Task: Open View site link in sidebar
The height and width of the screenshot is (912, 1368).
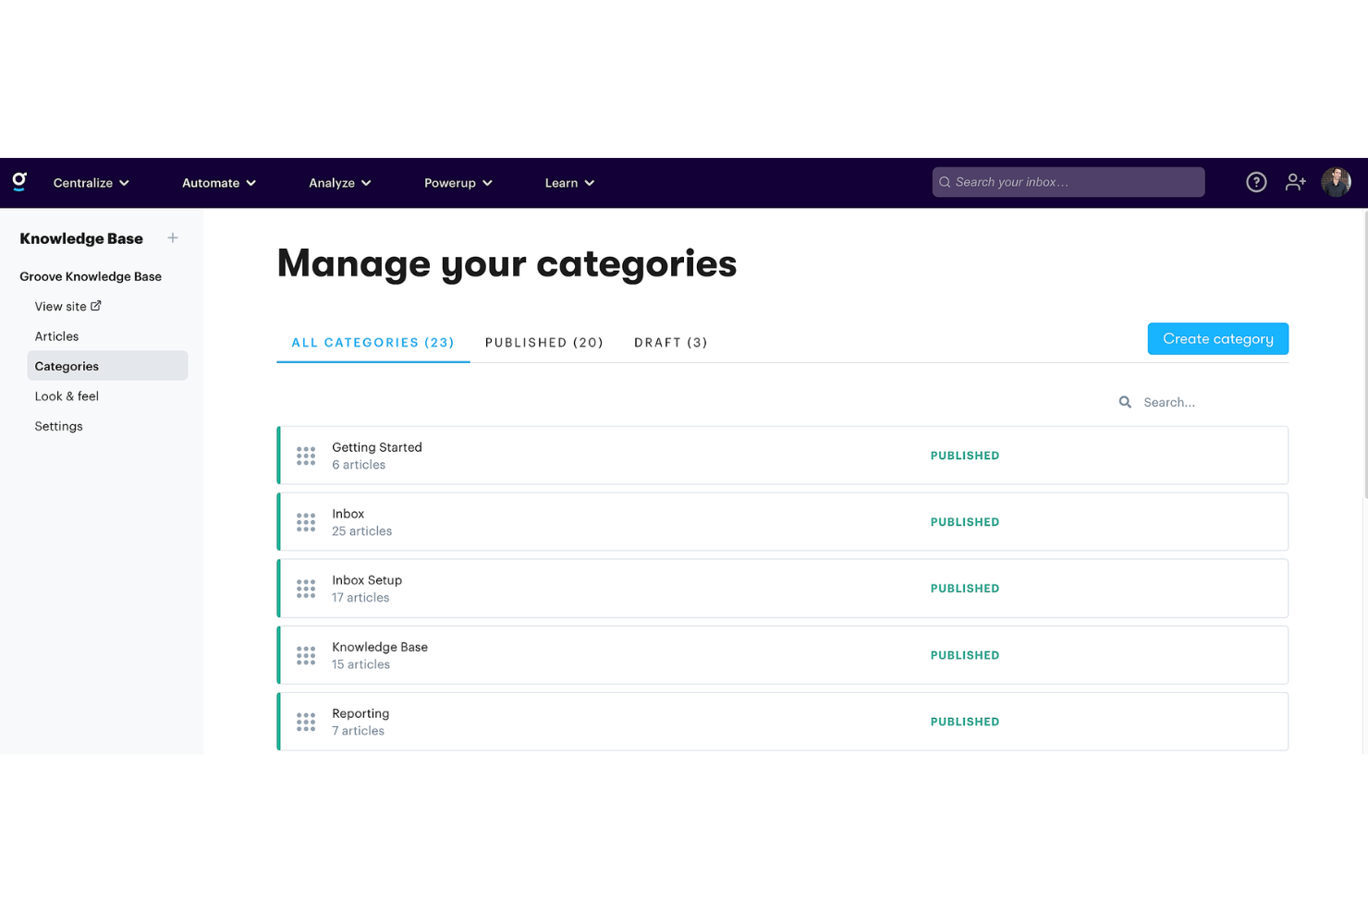Action: pyautogui.click(x=67, y=306)
